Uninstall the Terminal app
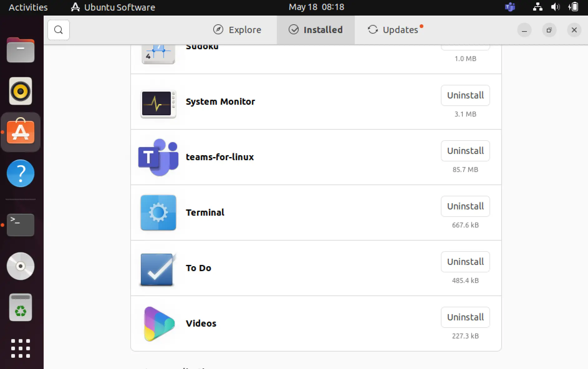The image size is (588, 369). [x=465, y=206]
